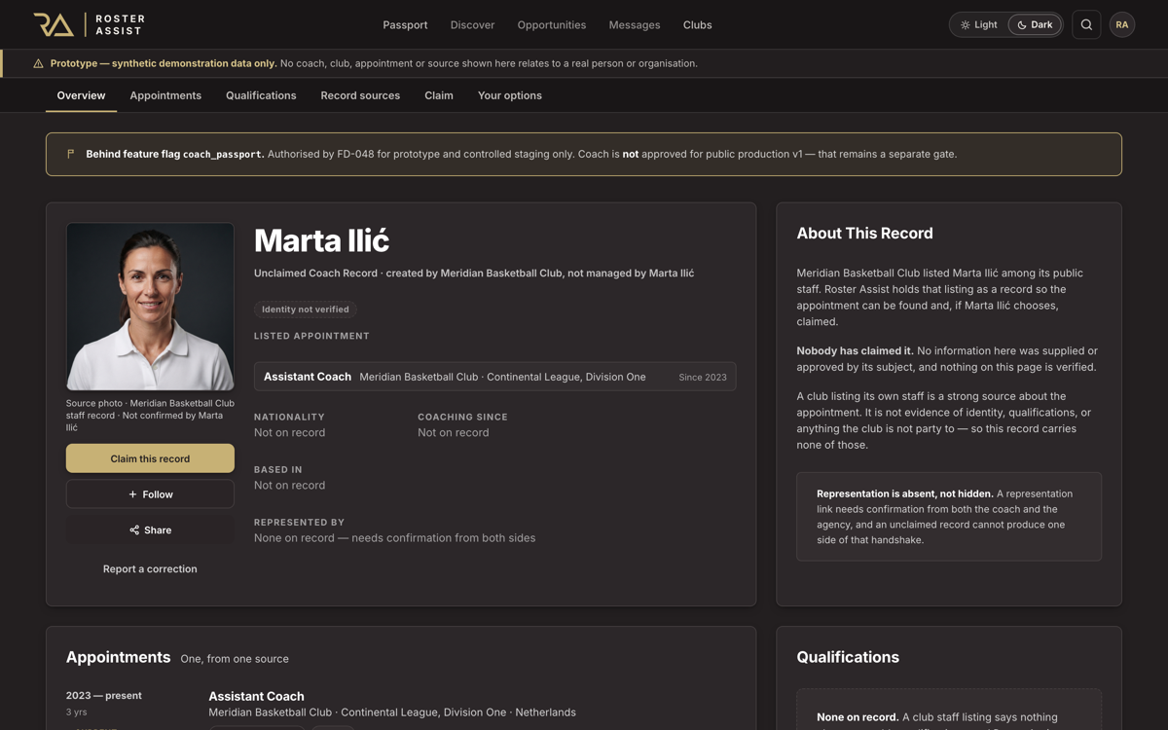This screenshot has width=1168, height=730.
Task: Click the One, from one source label
Action: (235, 659)
